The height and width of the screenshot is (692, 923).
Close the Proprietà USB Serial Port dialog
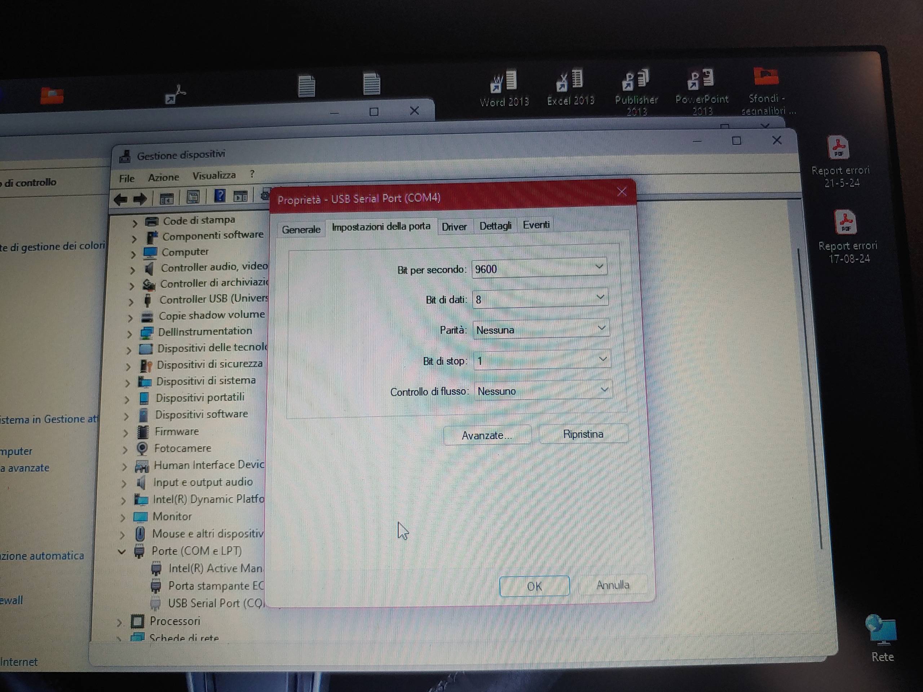(622, 191)
